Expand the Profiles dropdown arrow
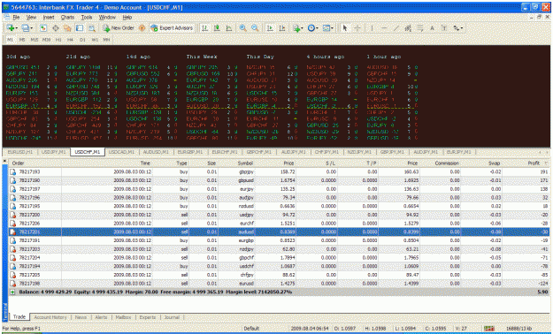This screenshot has width=553, height=334. point(32,28)
